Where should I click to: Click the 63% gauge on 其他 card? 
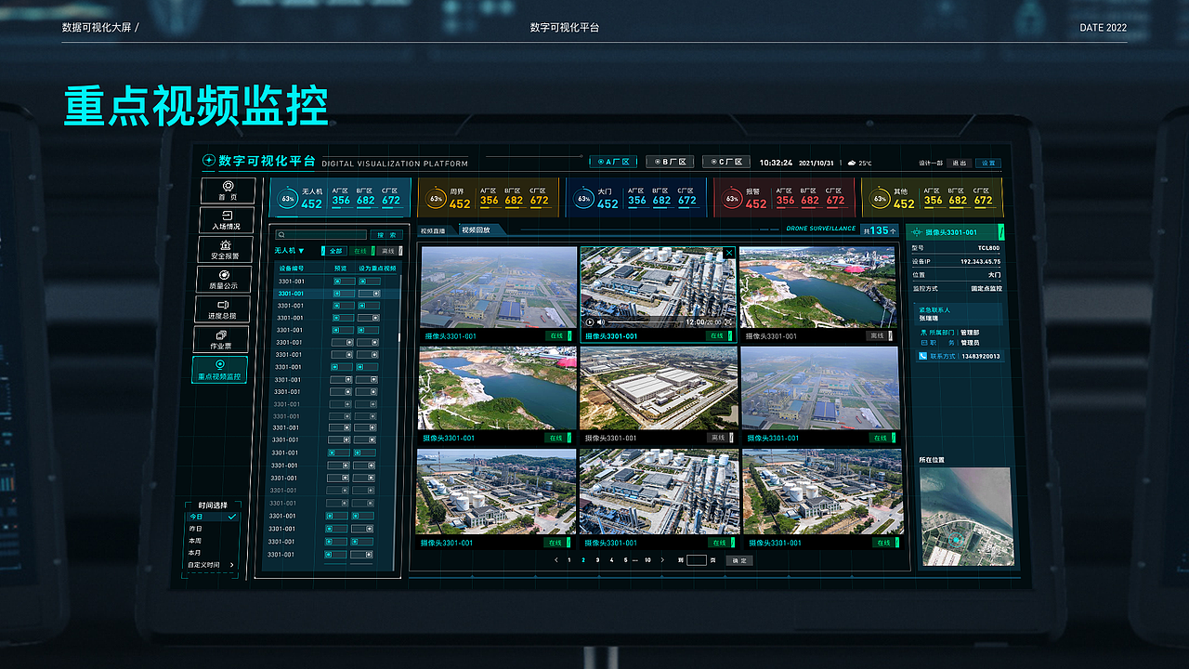point(880,199)
